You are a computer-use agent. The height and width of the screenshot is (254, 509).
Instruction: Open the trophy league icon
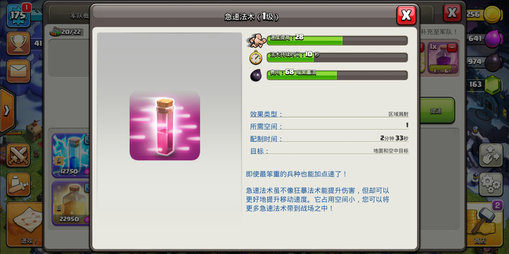point(18,43)
